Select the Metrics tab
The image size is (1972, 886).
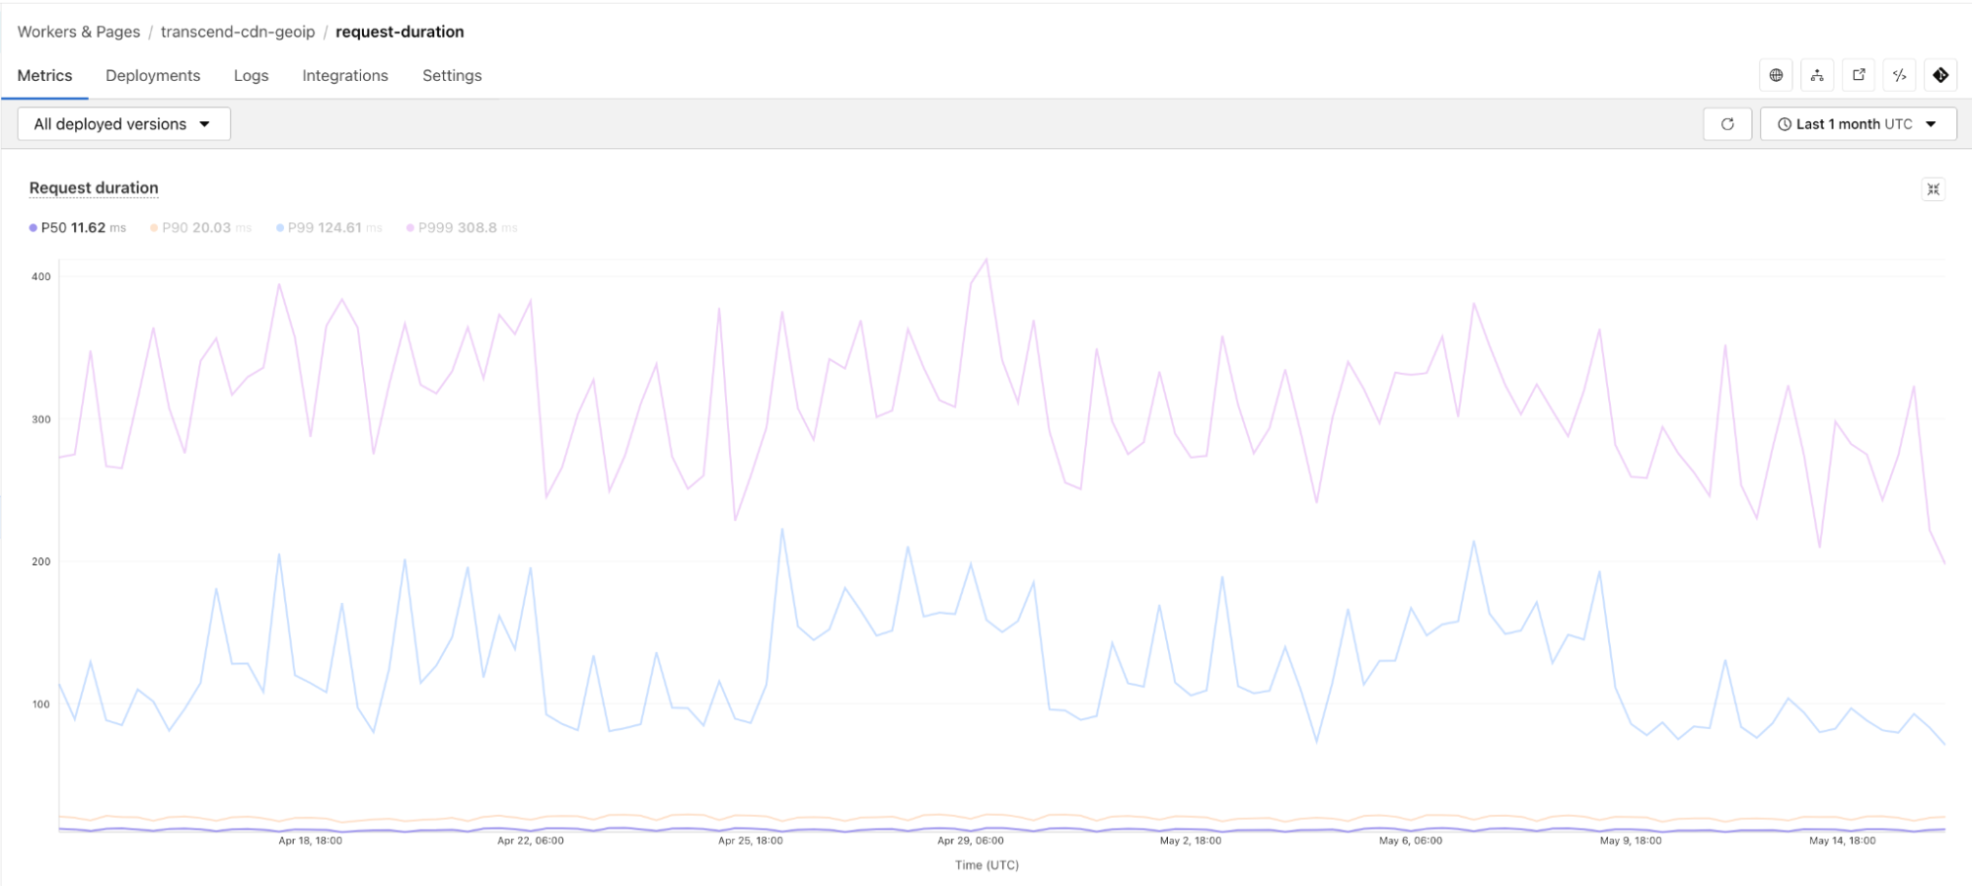(44, 76)
